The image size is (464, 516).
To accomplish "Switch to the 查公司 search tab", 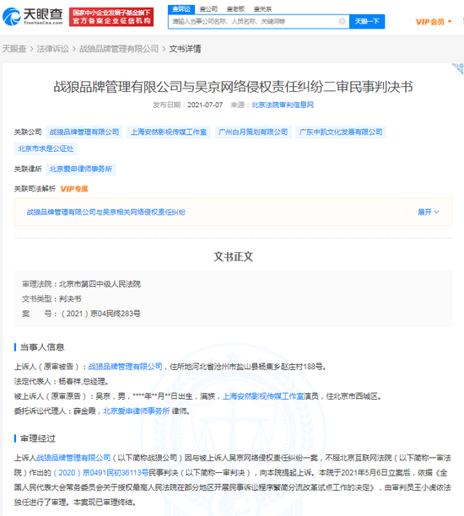I will coord(208,9).
